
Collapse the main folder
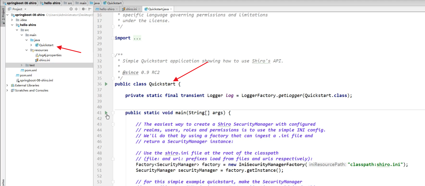[22, 35]
